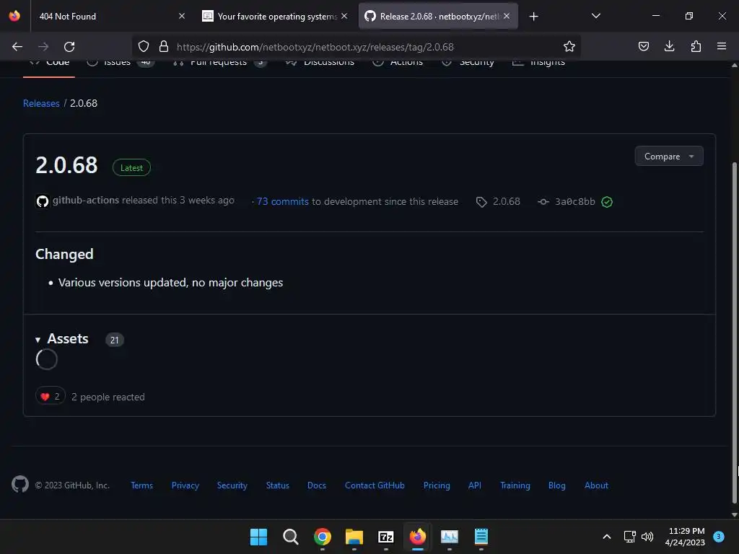This screenshot has height=554, width=739.
Task: Open 7-Zip from the taskbar
Action: point(386,537)
